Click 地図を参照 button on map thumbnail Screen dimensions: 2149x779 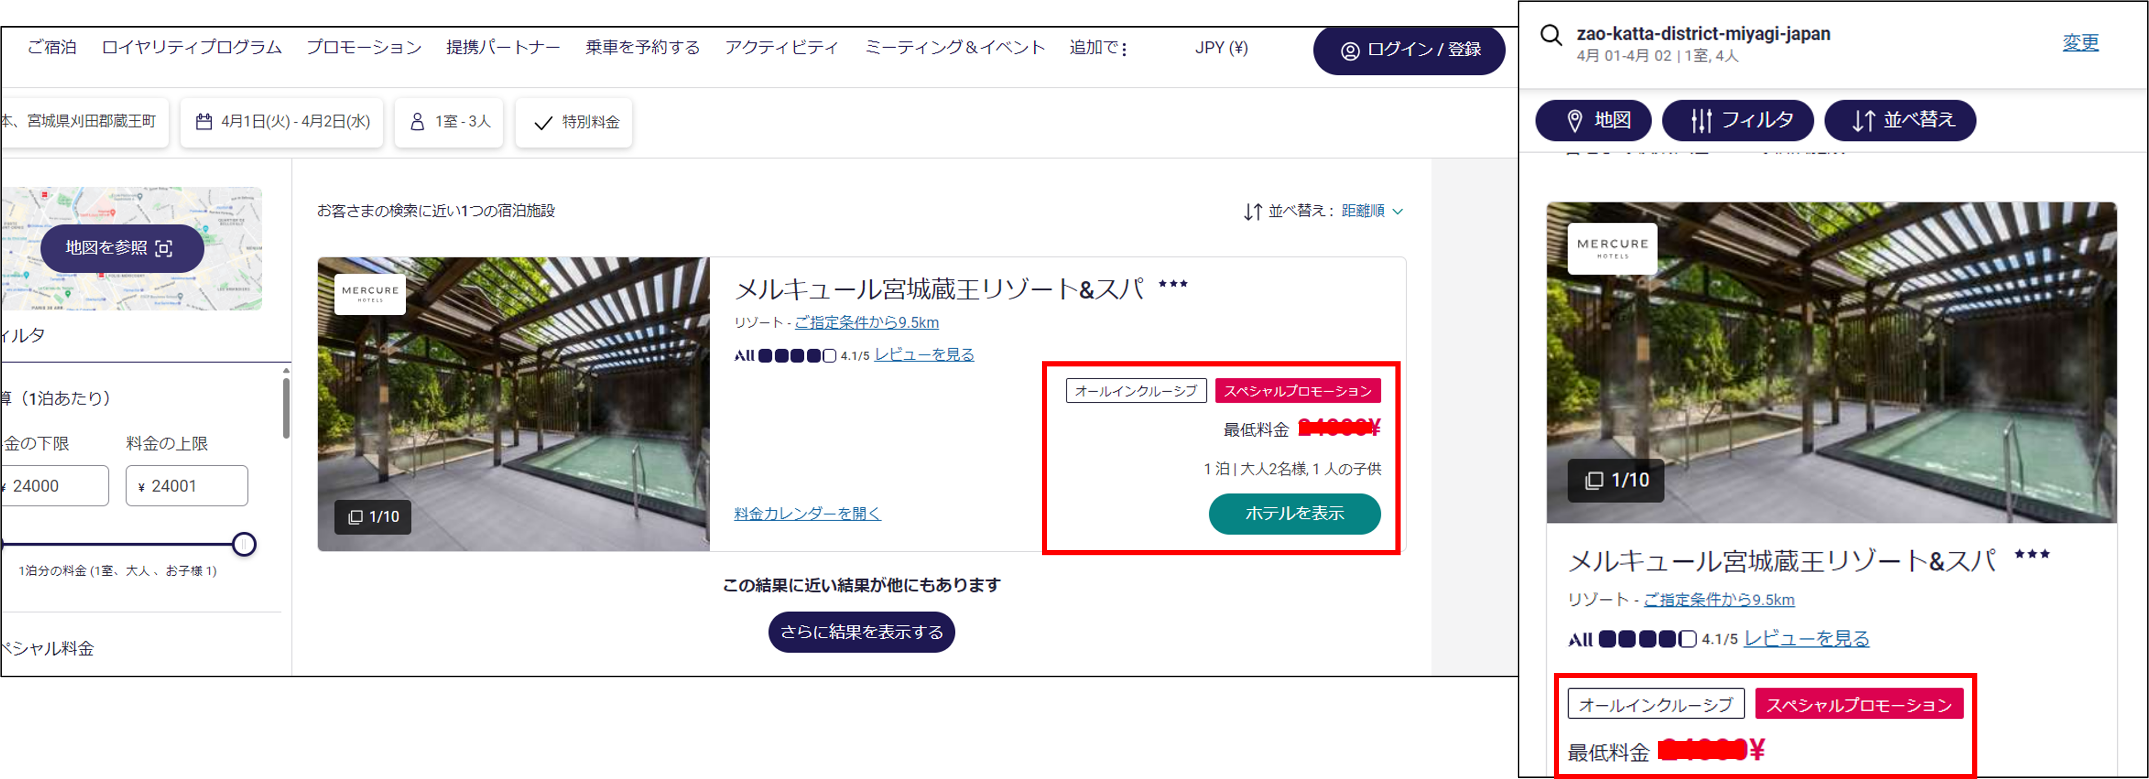tap(122, 247)
